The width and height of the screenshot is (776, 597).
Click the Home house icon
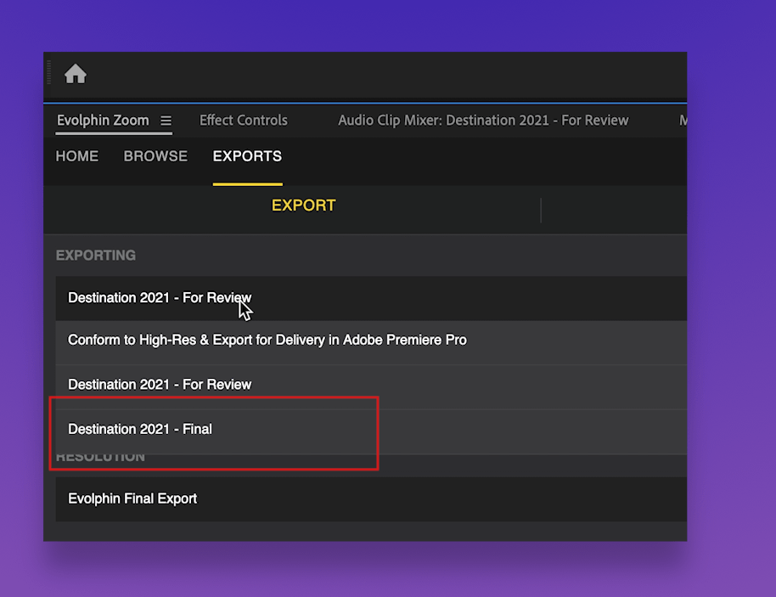(76, 74)
